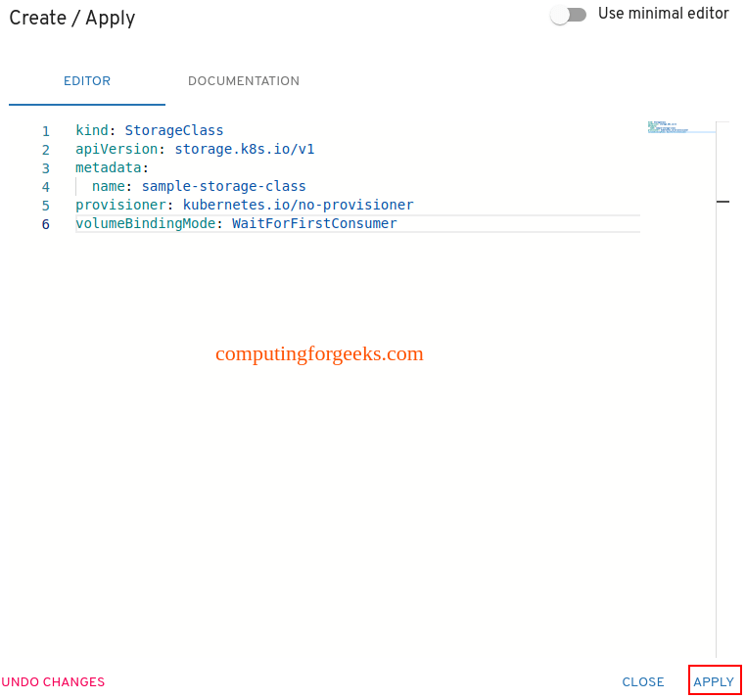
Task: Click line number 6 in gutter
Action: click(46, 224)
